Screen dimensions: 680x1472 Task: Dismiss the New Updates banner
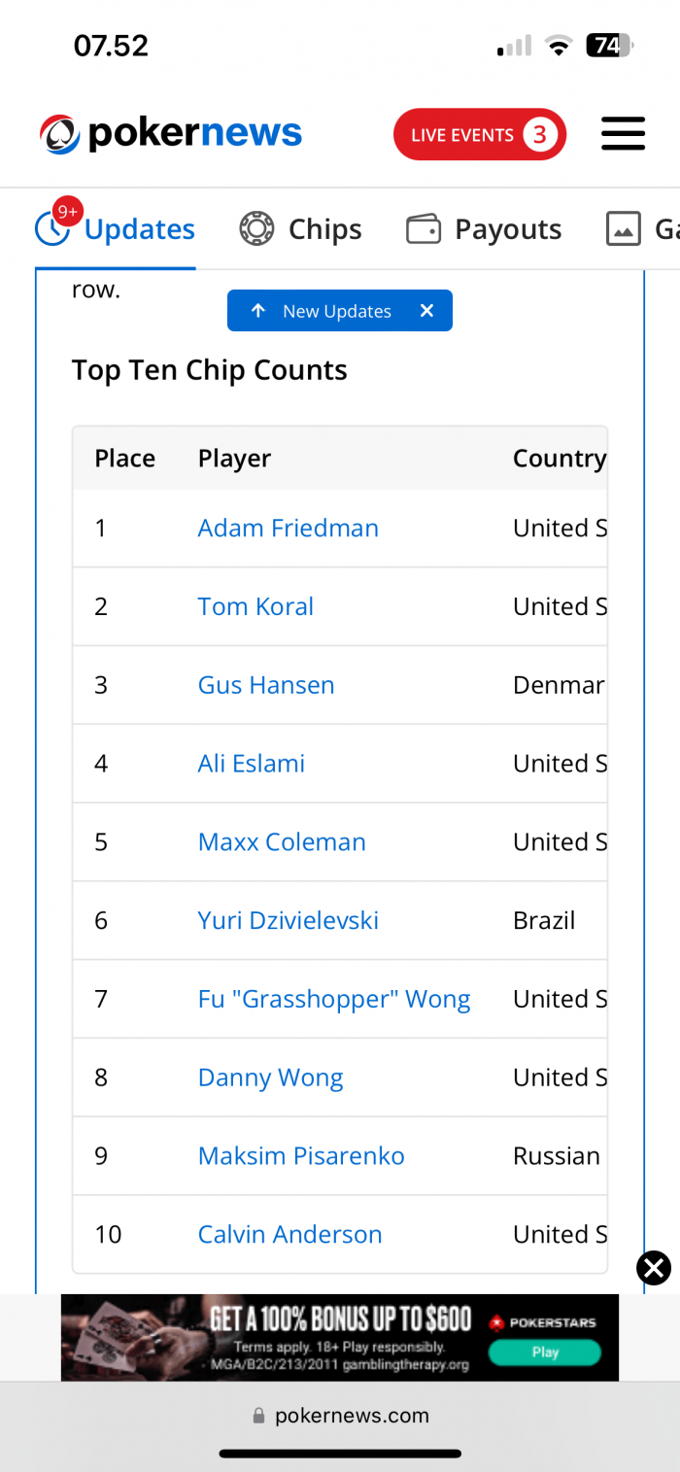coord(426,311)
